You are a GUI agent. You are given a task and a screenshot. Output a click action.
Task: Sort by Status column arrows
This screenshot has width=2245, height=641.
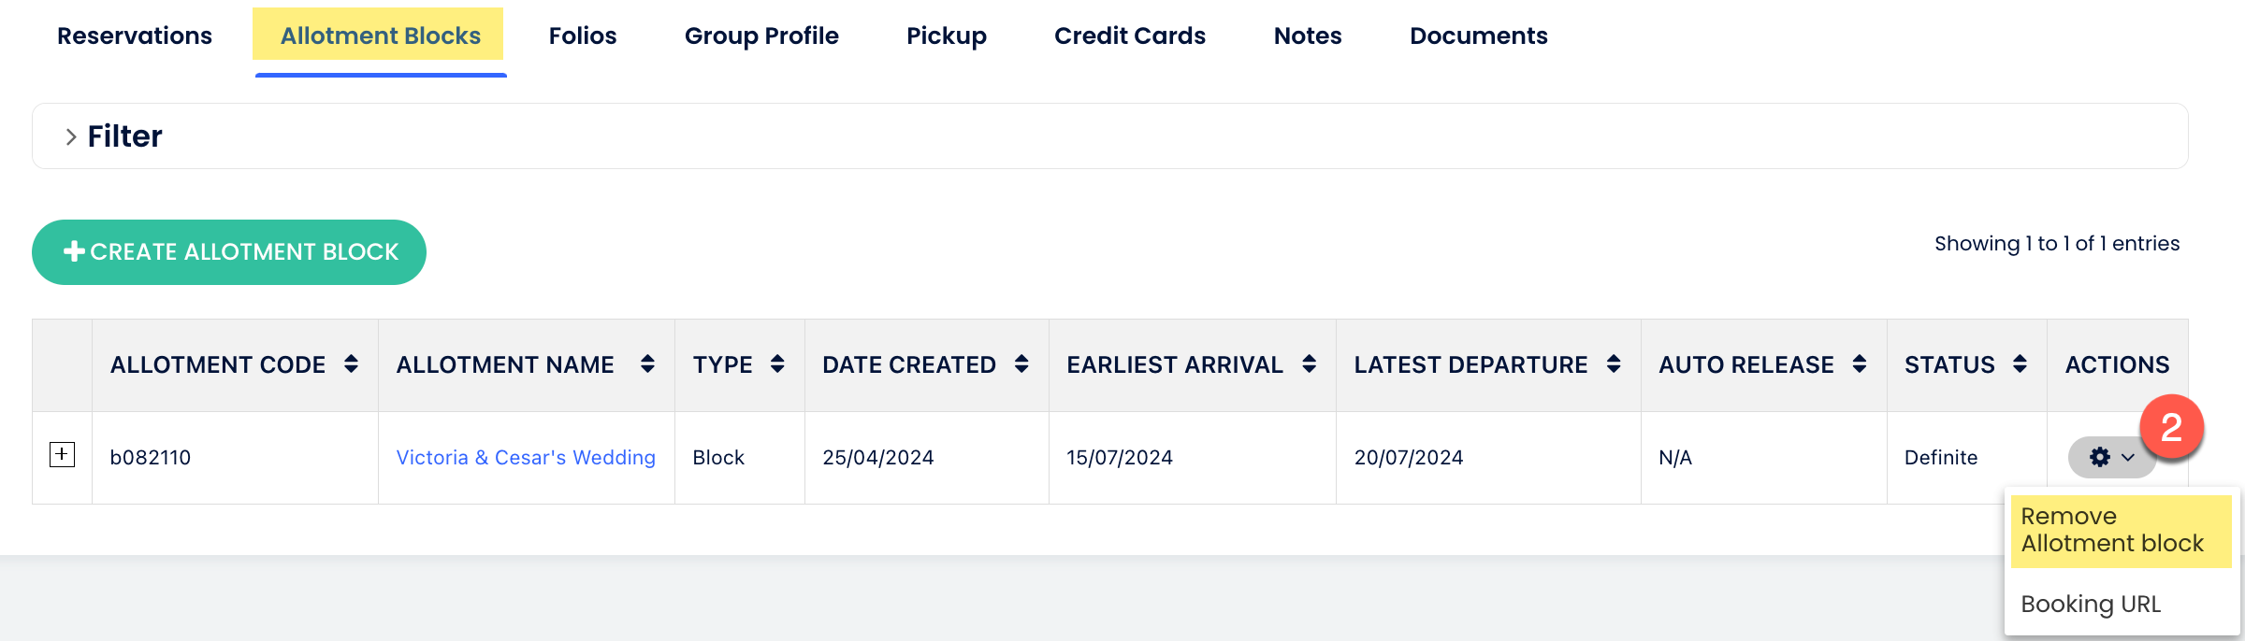2020,364
